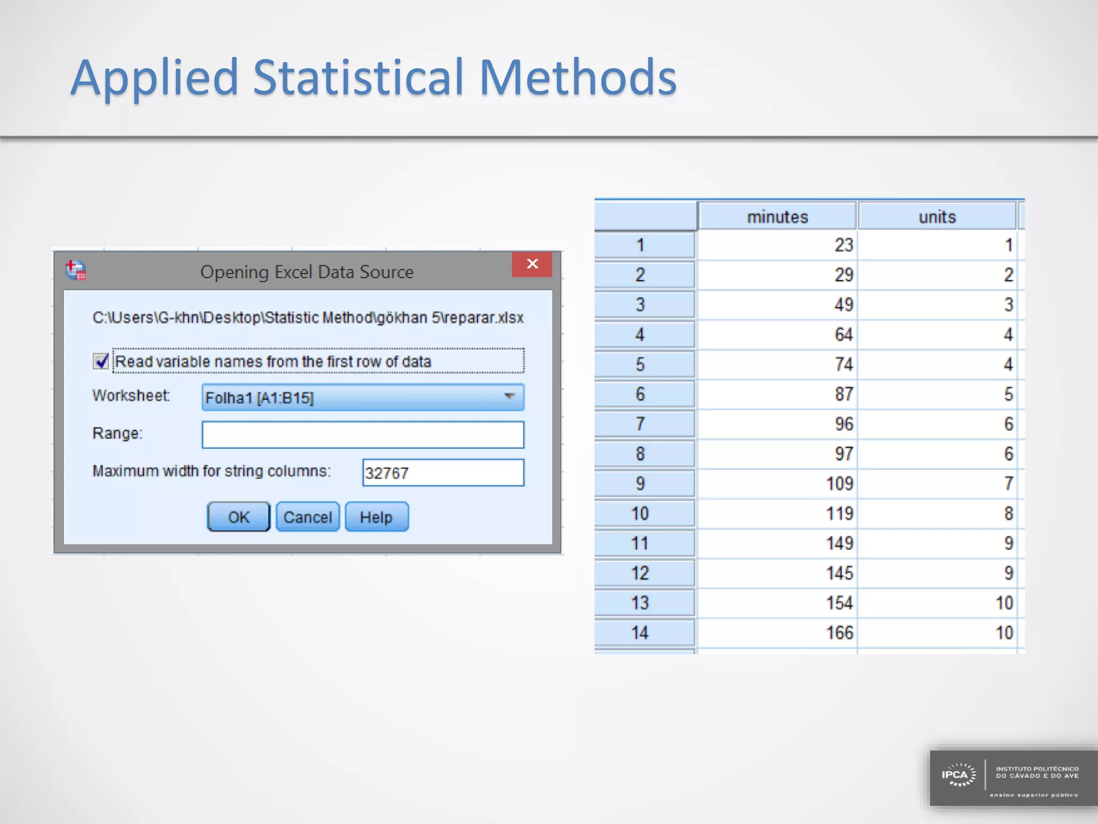Select row header 1 in data table
The height and width of the screenshot is (824, 1098).
[x=645, y=245]
